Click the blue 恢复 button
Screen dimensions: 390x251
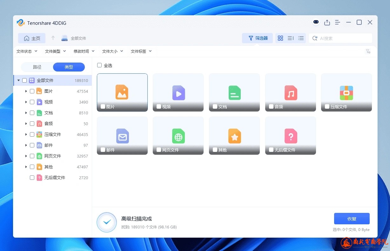[x=352, y=219]
